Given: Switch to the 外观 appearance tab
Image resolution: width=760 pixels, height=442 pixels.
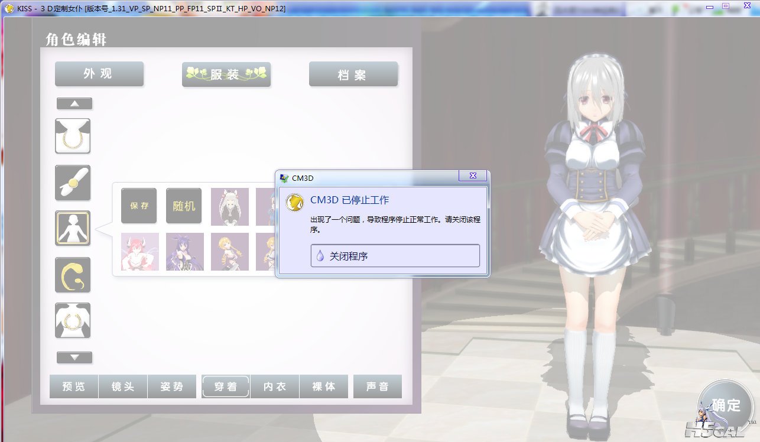Looking at the screenshot, I should [x=99, y=74].
